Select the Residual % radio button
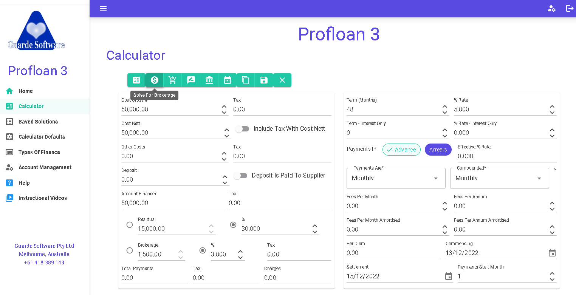Image resolution: width=576 pixels, height=295 pixels. coord(233,225)
